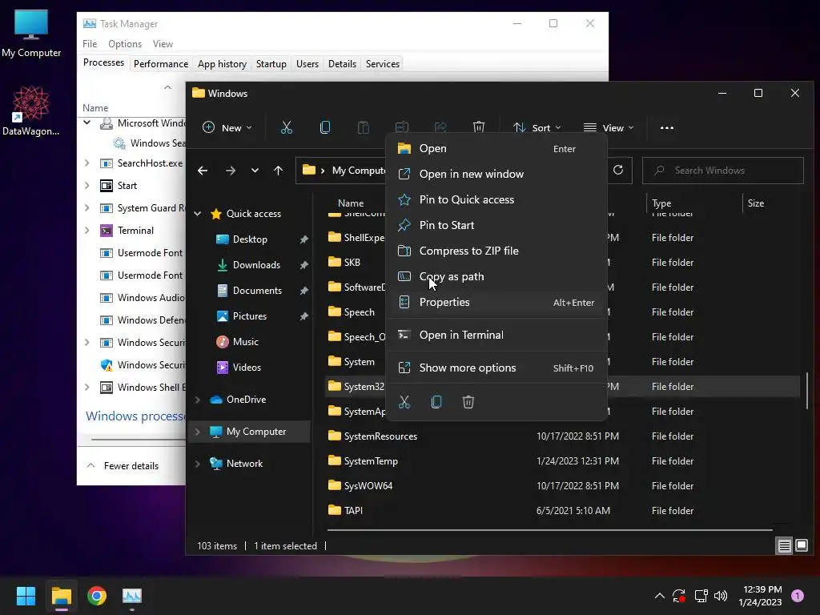Open Downloads in Quick access
Image resolution: width=820 pixels, height=615 pixels.
point(256,265)
